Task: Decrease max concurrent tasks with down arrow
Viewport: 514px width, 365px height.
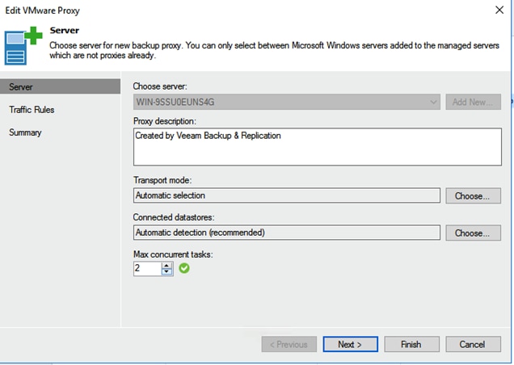Action: (166, 272)
